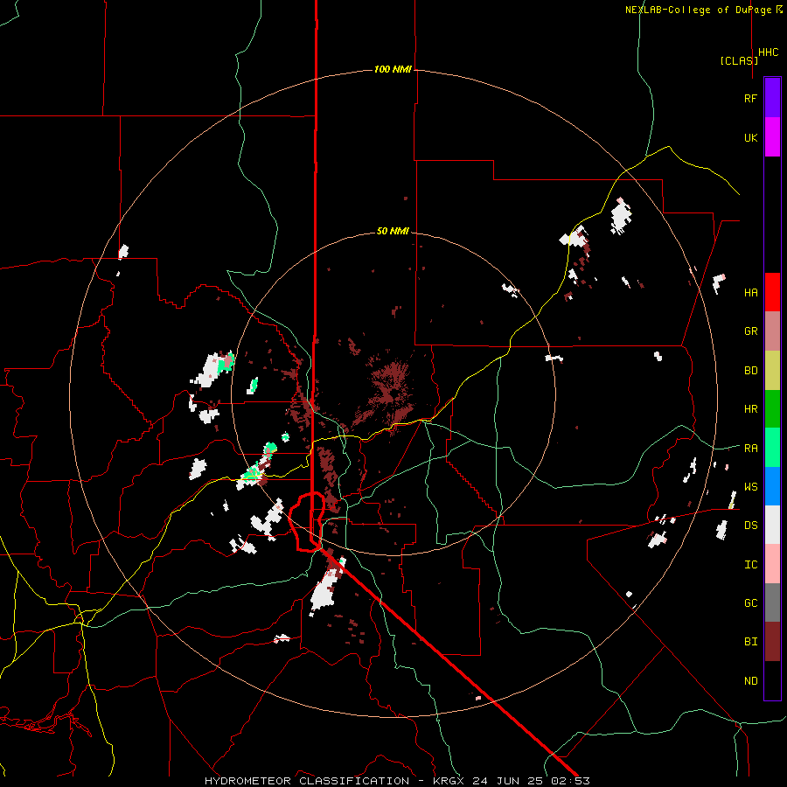Click the 'BD' legend label
This screenshot has width=787, height=787.
[750, 371]
